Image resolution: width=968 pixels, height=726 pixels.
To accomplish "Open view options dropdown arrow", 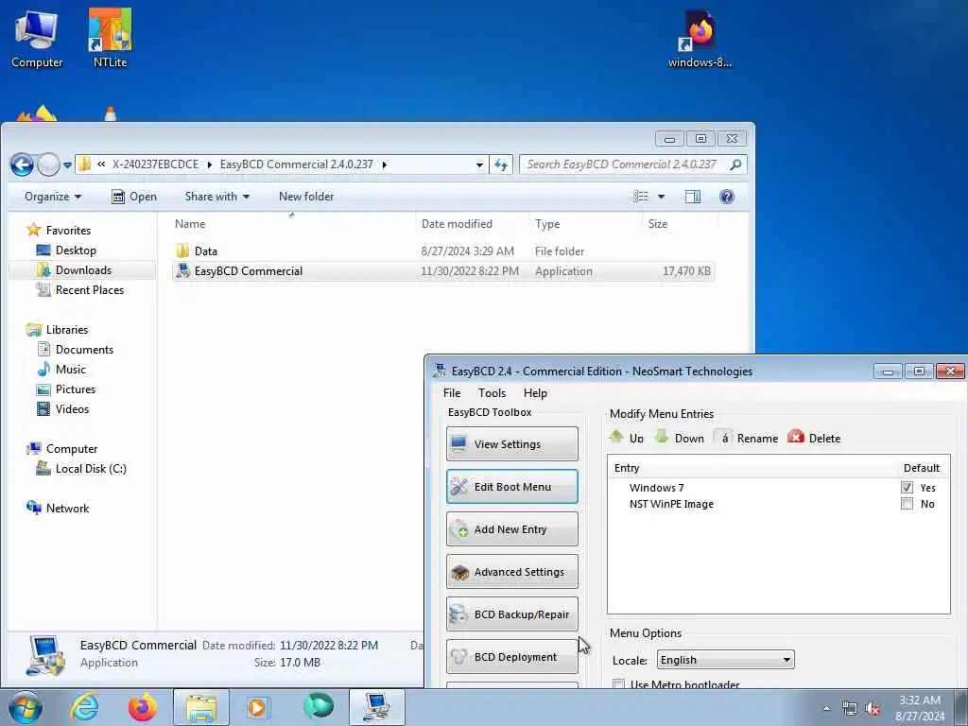I will pyautogui.click(x=661, y=197).
